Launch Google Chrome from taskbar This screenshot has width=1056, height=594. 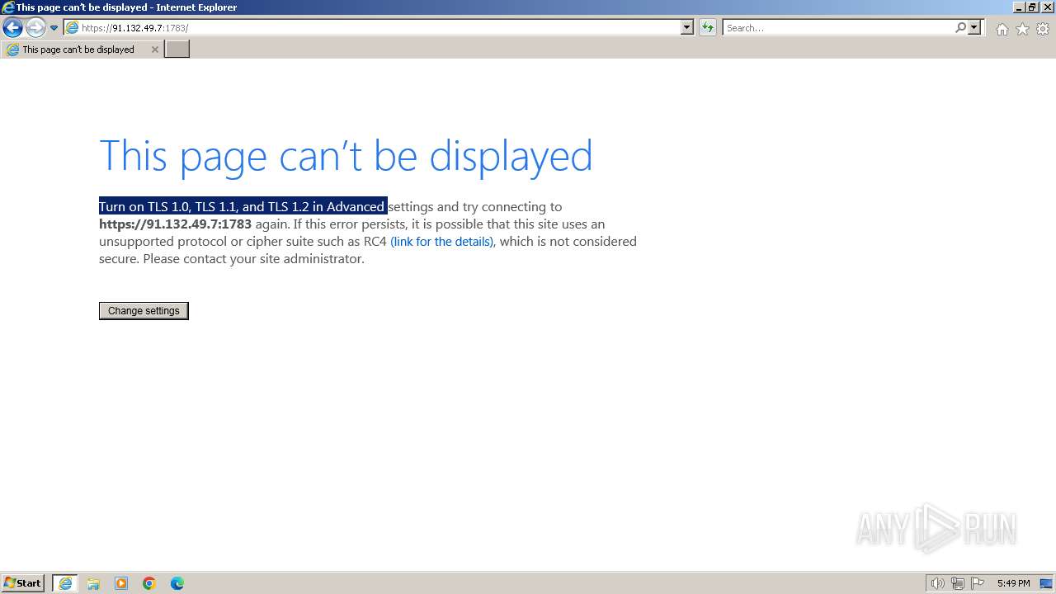(x=149, y=583)
